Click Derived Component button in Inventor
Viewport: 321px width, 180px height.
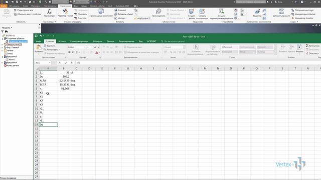(101, 13)
